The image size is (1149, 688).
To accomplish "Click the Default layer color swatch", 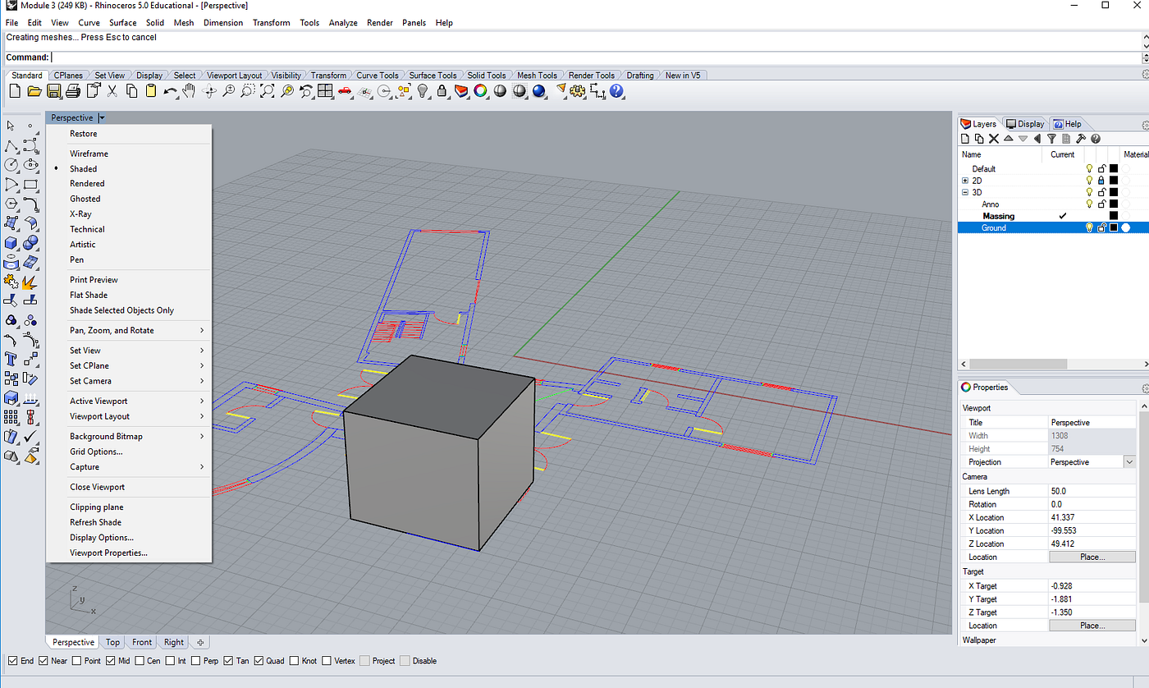I will click(1114, 168).
